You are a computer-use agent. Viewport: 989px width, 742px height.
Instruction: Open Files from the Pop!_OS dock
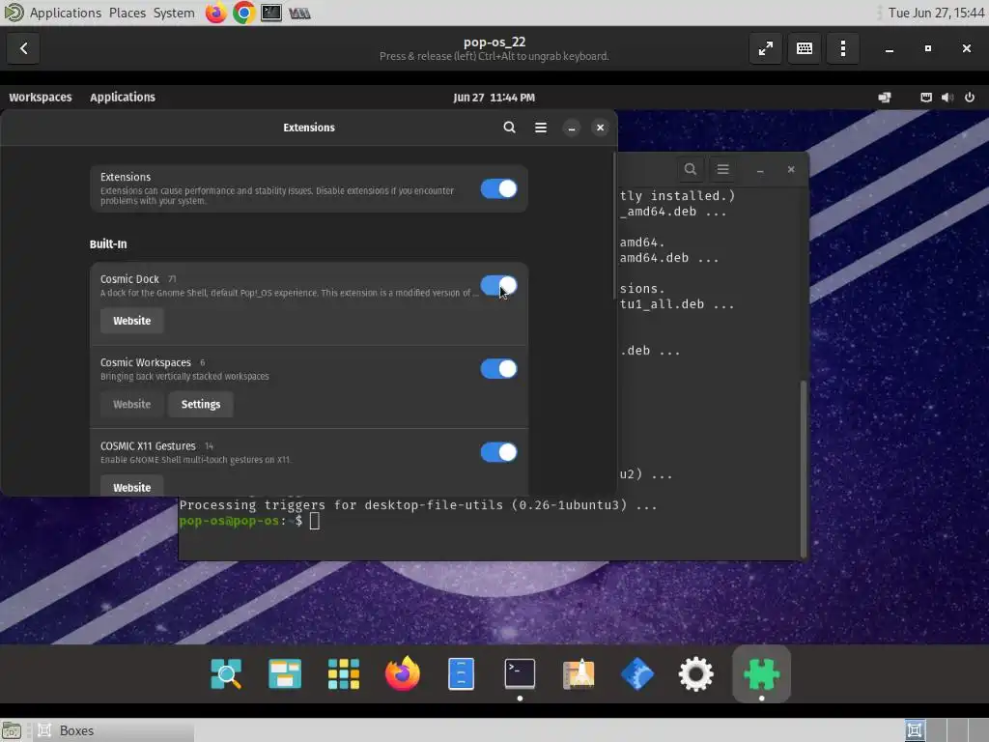click(461, 673)
